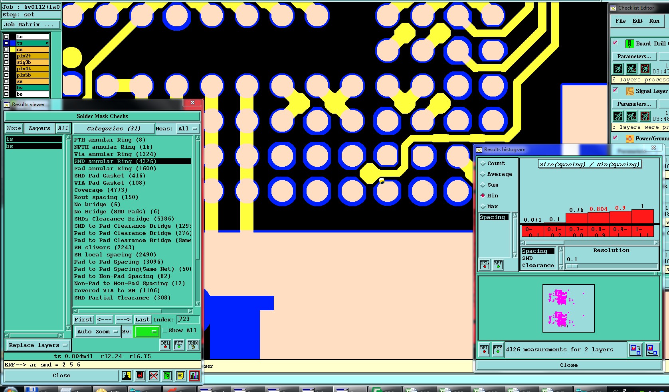Image resolution: width=669 pixels, height=392 pixels.
Task: Click Categories (31) header button
Action: (x=114, y=129)
